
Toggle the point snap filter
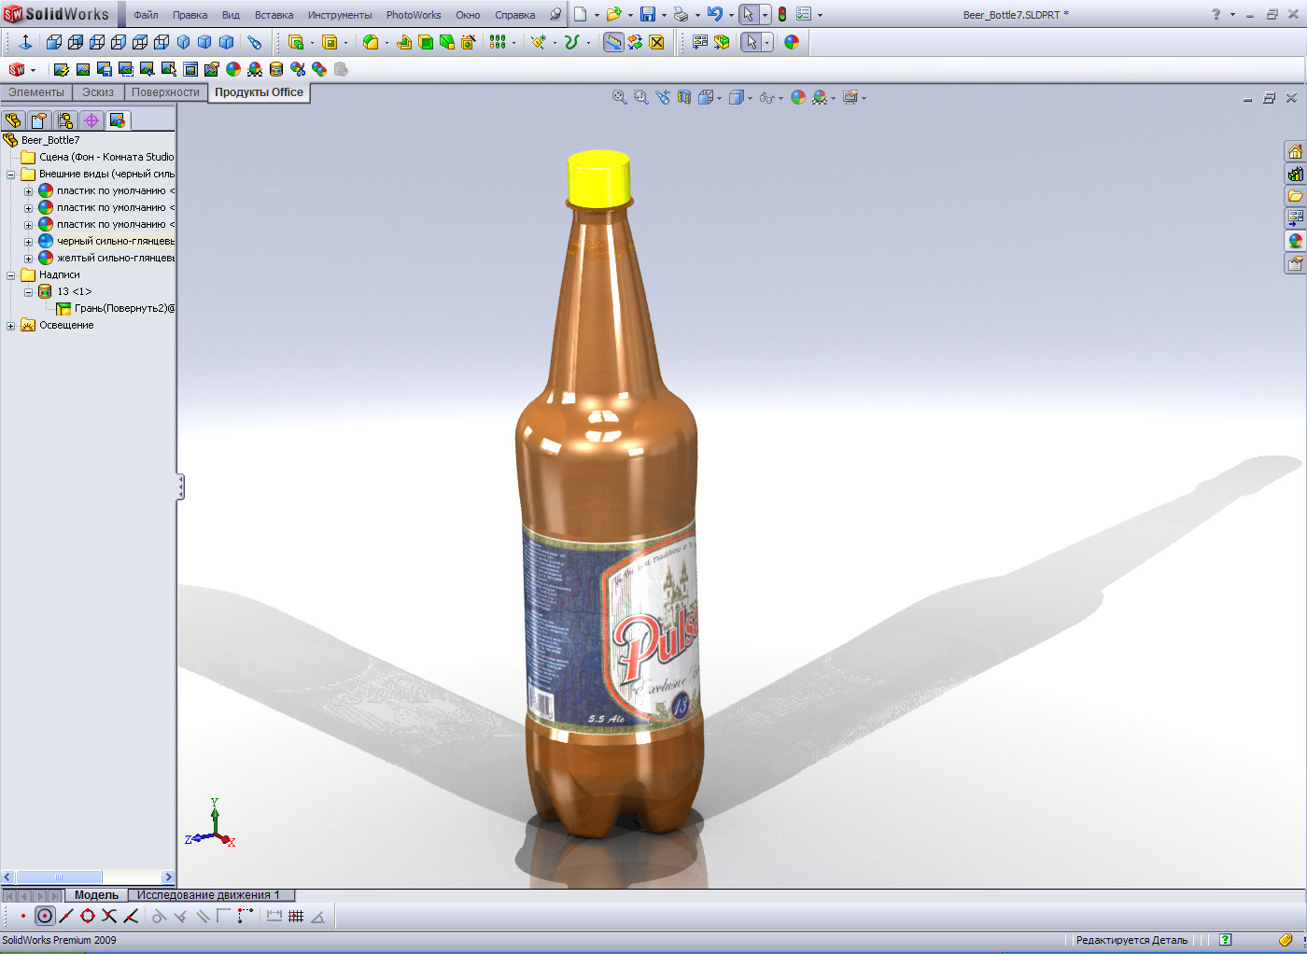point(22,916)
